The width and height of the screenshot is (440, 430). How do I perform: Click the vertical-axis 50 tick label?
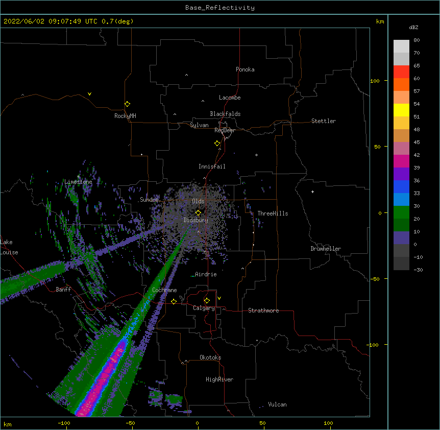pyautogui.click(x=377, y=147)
